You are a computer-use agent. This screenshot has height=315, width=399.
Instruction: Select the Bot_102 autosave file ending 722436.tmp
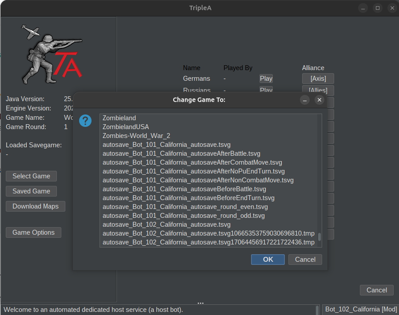tap(209, 242)
